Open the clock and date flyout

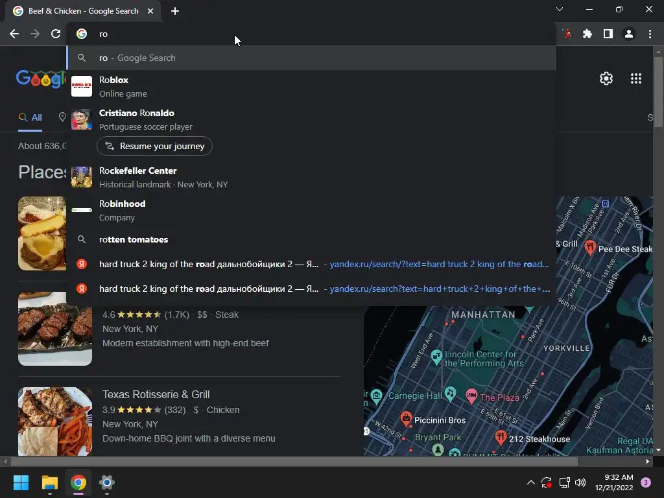[x=614, y=482]
